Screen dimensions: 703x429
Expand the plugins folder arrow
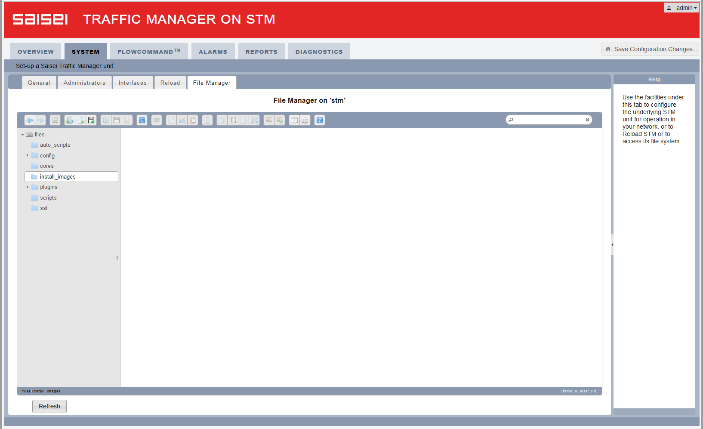(x=28, y=187)
